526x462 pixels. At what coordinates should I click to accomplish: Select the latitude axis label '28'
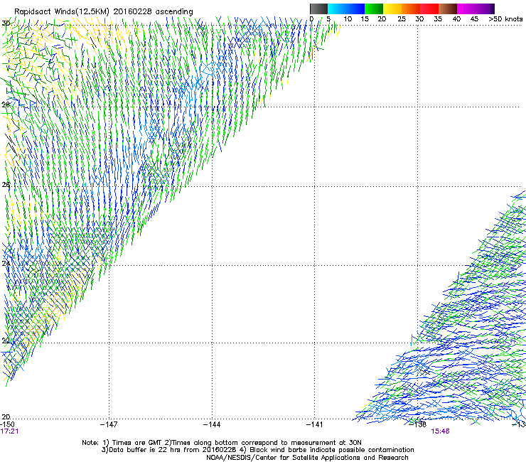[x=6, y=104]
